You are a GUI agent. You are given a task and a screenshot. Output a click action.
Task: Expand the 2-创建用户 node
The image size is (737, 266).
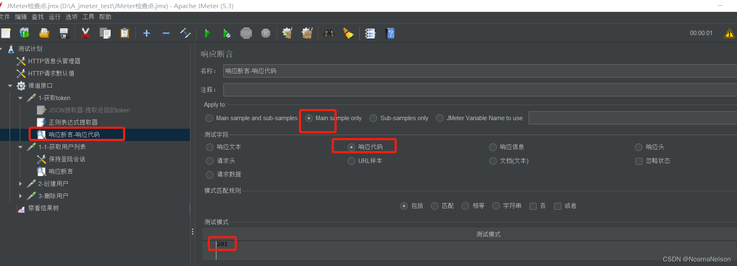coord(20,184)
